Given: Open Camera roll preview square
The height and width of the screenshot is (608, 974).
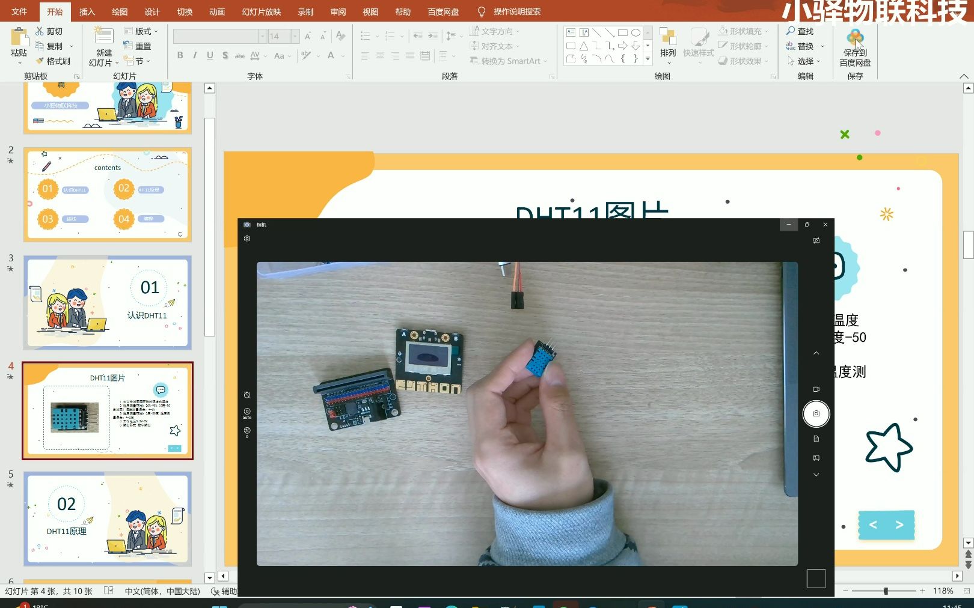Looking at the screenshot, I should pos(816,579).
